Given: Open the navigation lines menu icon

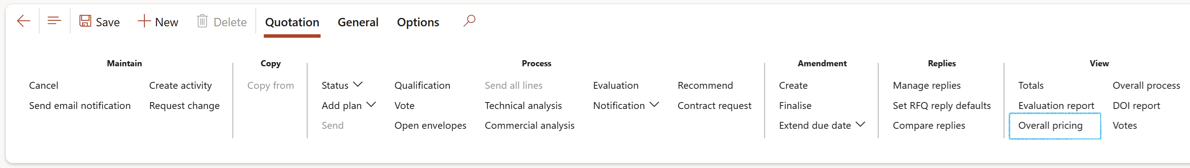Looking at the screenshot, I should [55, 21].
